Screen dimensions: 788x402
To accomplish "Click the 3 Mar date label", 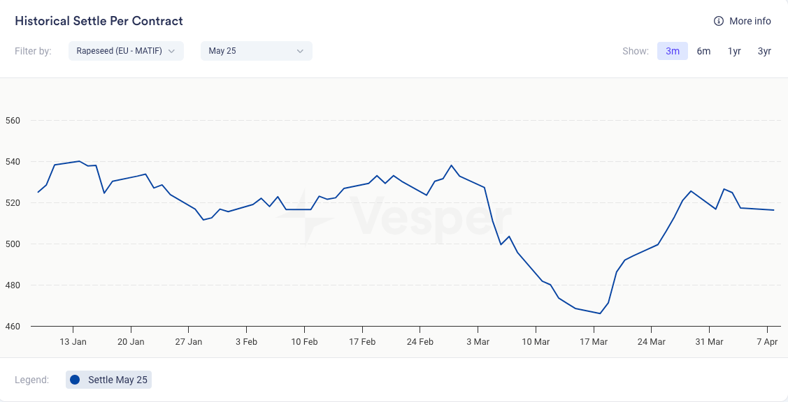I will 478,341.
